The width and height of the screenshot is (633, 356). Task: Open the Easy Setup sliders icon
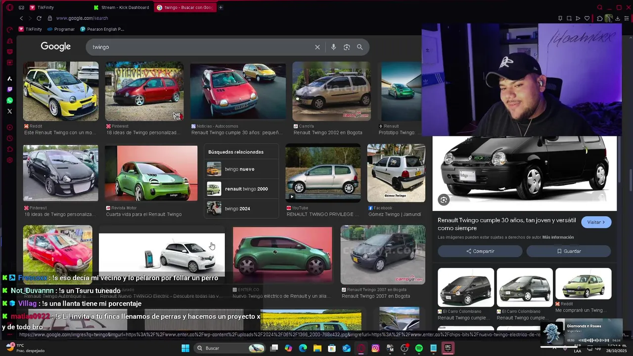click(x=627, y=18)
